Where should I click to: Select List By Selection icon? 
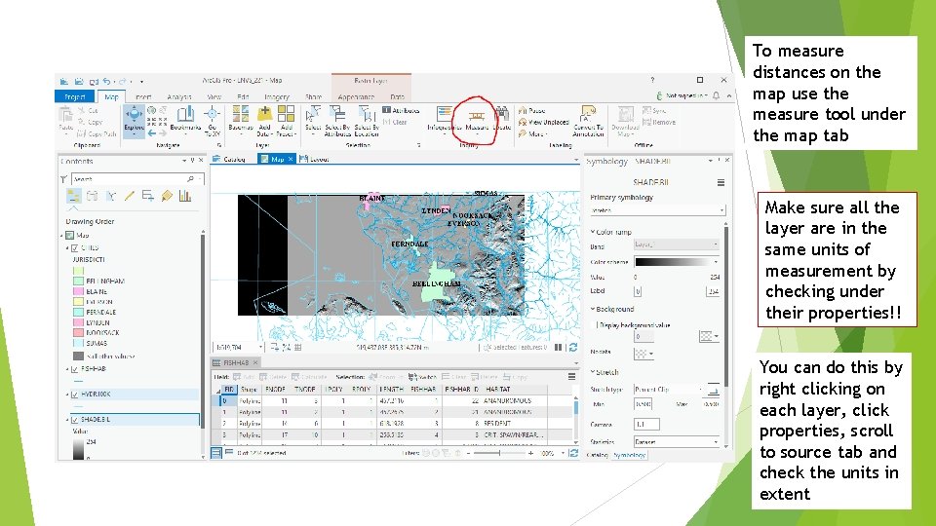click(111, 196)
